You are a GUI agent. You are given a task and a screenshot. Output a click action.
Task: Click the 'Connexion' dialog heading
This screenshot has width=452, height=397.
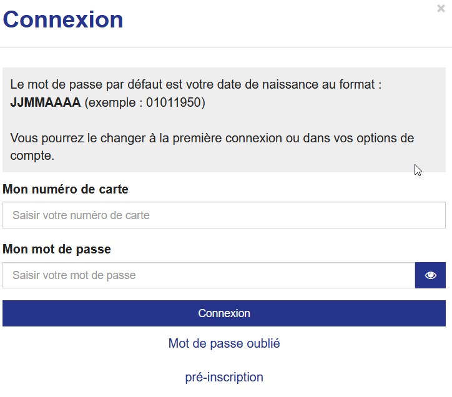click(x=63, y=20)
